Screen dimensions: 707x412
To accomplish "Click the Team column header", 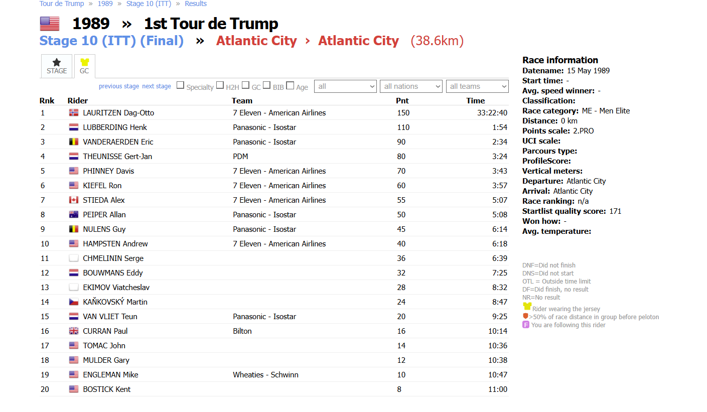I will click(x=242, y=101).
